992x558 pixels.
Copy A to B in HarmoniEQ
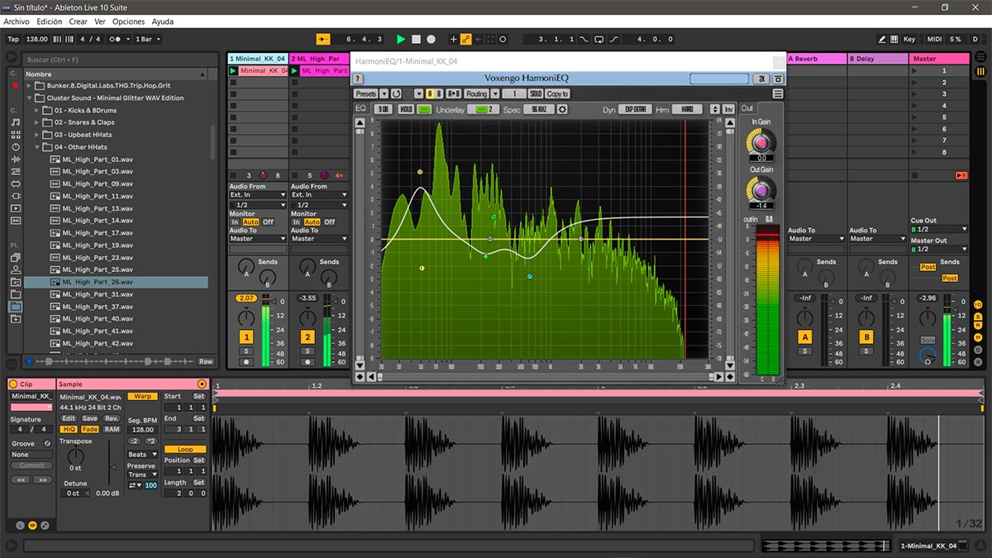[x=453, y=94]
